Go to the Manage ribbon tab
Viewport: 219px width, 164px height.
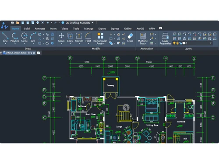tap(89, 28)
